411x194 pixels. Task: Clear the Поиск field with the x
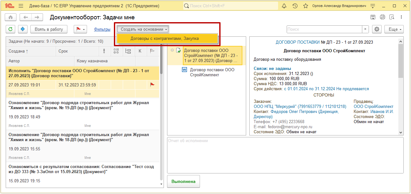[x=365, y=29]
